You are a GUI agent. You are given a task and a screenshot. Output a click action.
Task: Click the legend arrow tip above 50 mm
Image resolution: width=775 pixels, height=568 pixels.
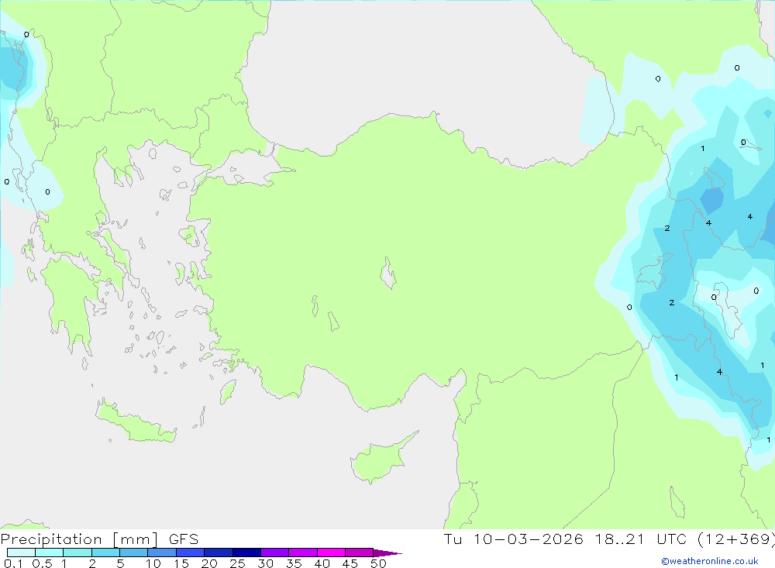(387, 553)
